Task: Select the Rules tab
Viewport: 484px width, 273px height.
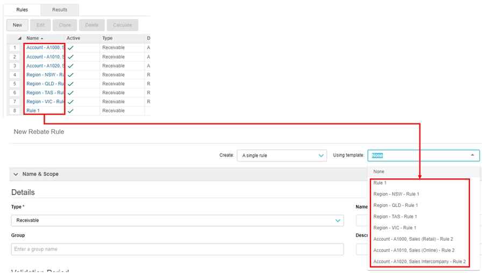Action: pos(22,10)
